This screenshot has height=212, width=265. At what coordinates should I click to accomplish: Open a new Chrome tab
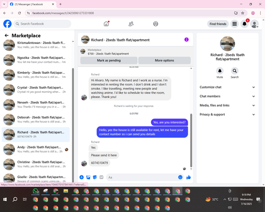(60, 4)
